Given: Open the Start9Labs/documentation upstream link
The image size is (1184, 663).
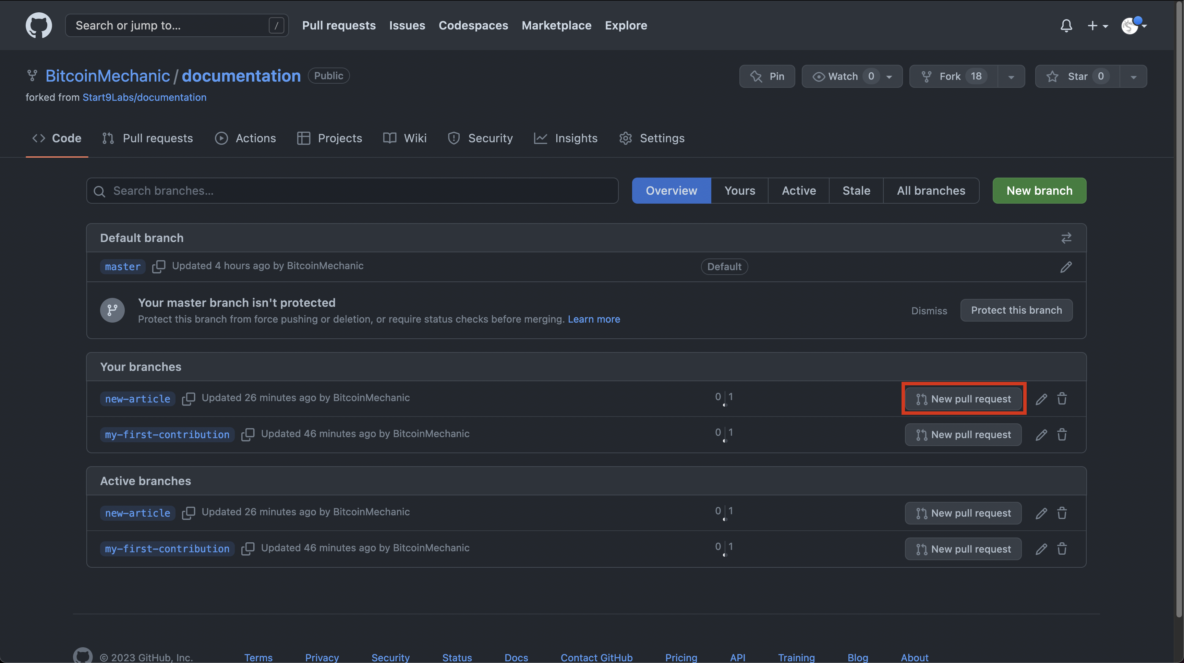Looking at the screenshot, I should pos(144,97).
